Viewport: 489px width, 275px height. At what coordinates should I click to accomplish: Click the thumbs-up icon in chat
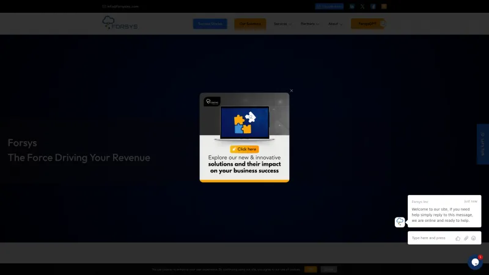(458, 238)
